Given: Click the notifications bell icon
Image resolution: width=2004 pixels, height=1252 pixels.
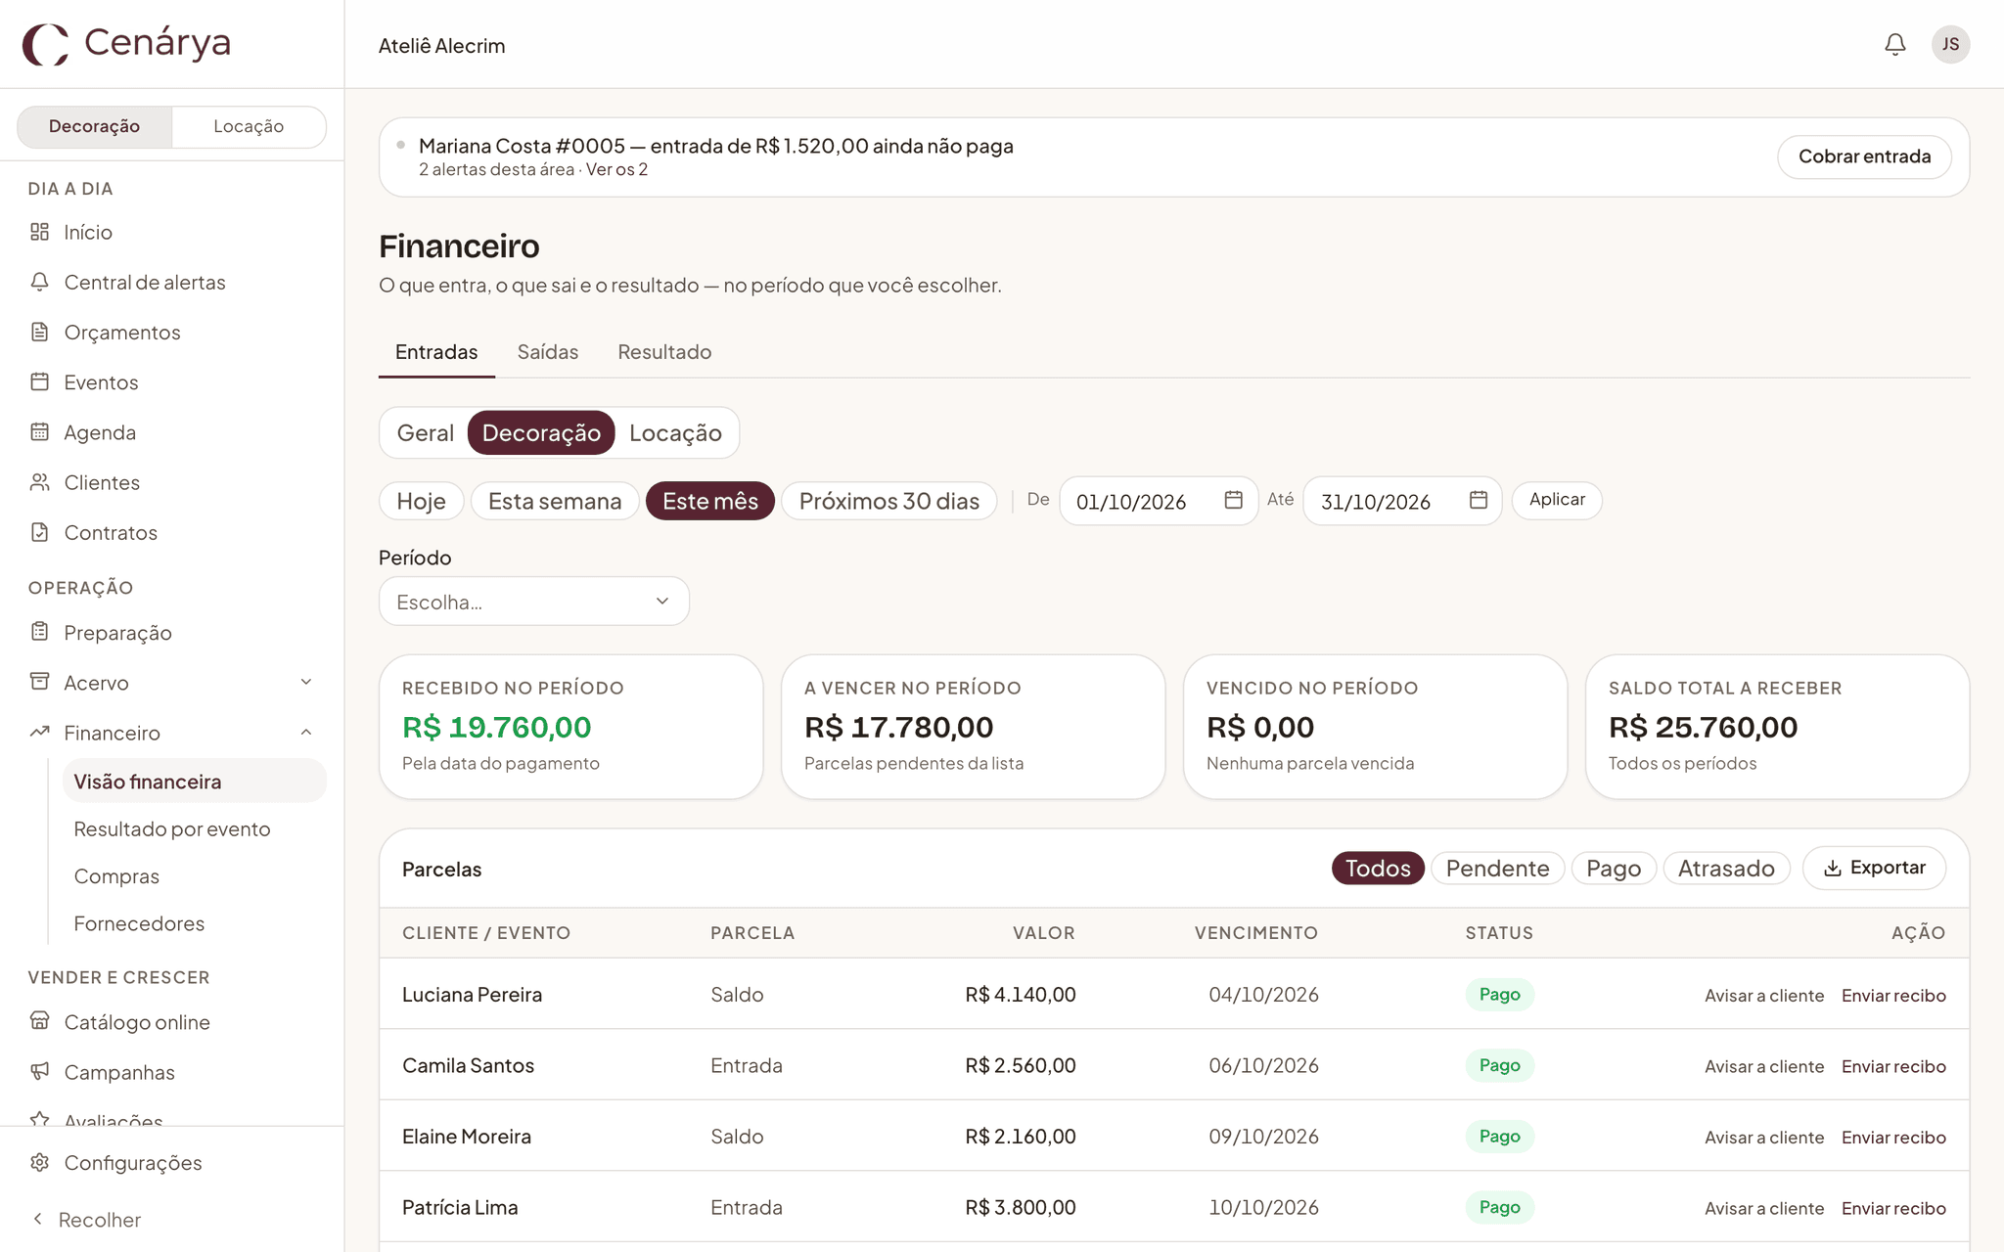Looking at the screenshot, I should 1894,44.
